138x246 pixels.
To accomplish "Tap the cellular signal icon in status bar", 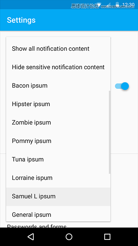I will click(x=108, y=4).
